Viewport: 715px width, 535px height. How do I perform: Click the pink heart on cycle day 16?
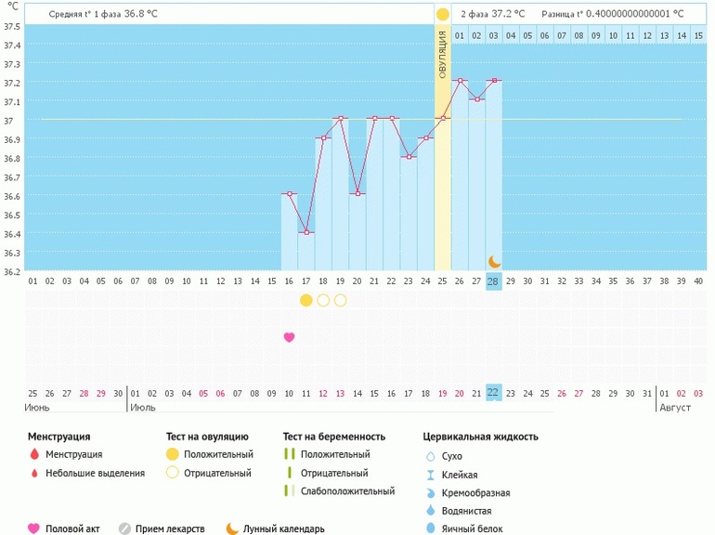[289, 337]
